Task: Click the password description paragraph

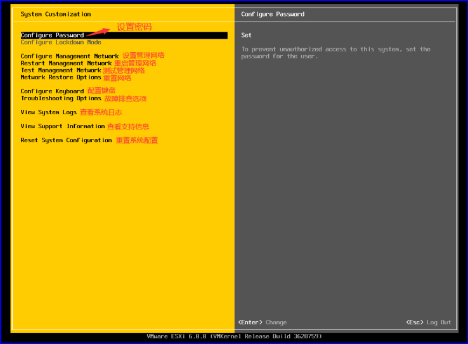Action: pos(335,53)
